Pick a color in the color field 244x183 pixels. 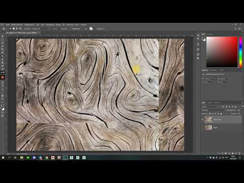(222, 52)
